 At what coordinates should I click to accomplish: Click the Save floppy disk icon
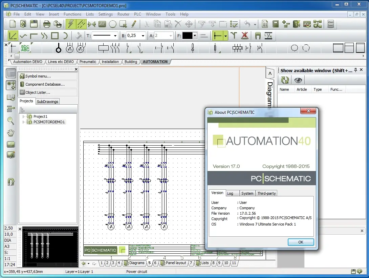(x=34, y=24)
